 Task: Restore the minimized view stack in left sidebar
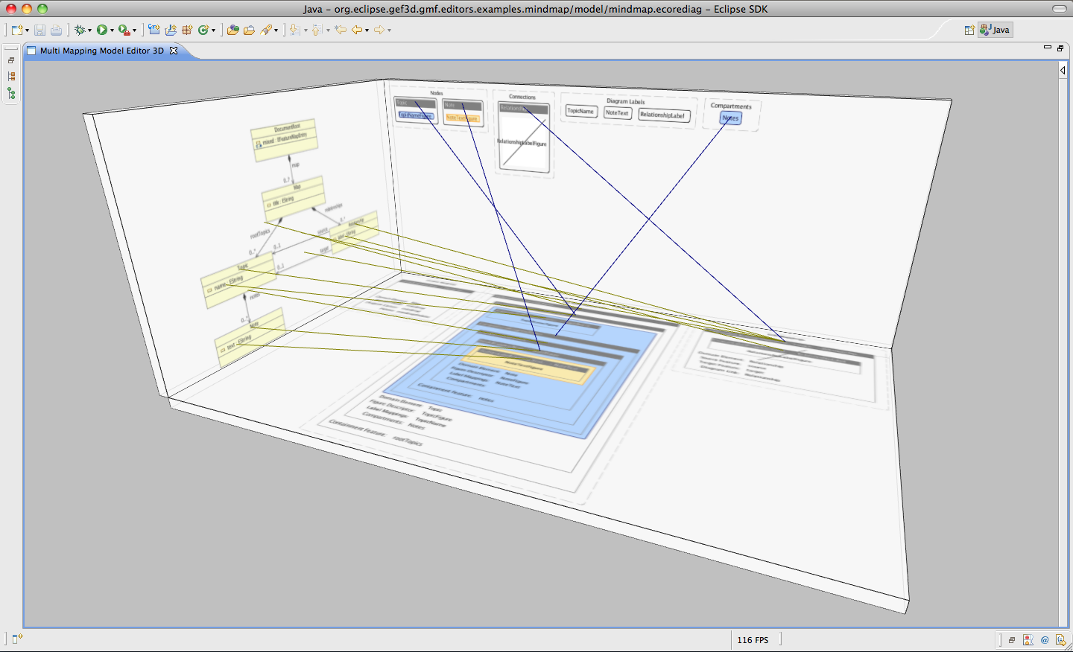[x=11, y=60]
